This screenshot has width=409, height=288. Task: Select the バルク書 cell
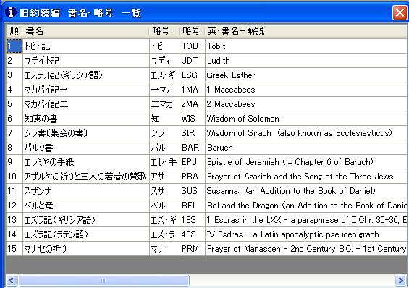tap(86, 148)
